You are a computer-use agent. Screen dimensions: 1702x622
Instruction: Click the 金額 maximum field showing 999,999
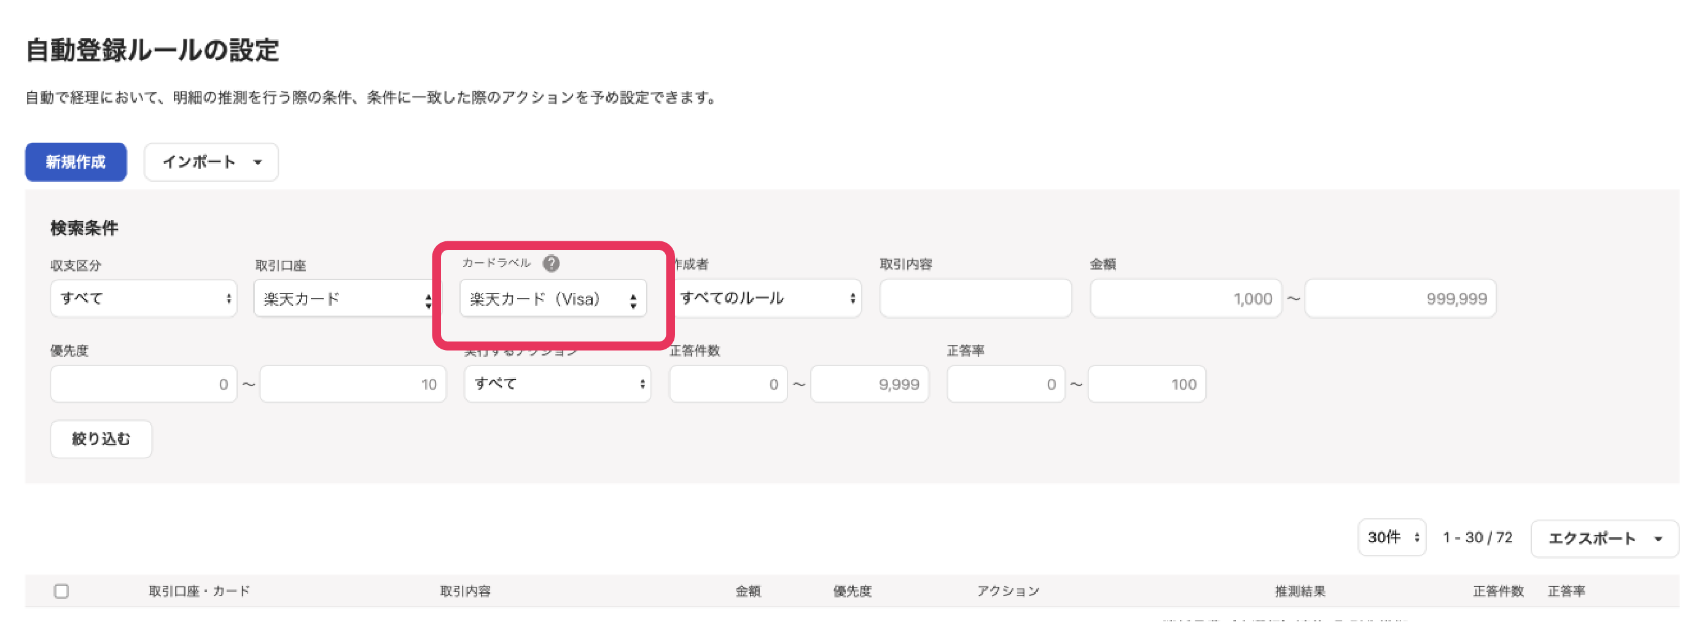[1400, 298]
